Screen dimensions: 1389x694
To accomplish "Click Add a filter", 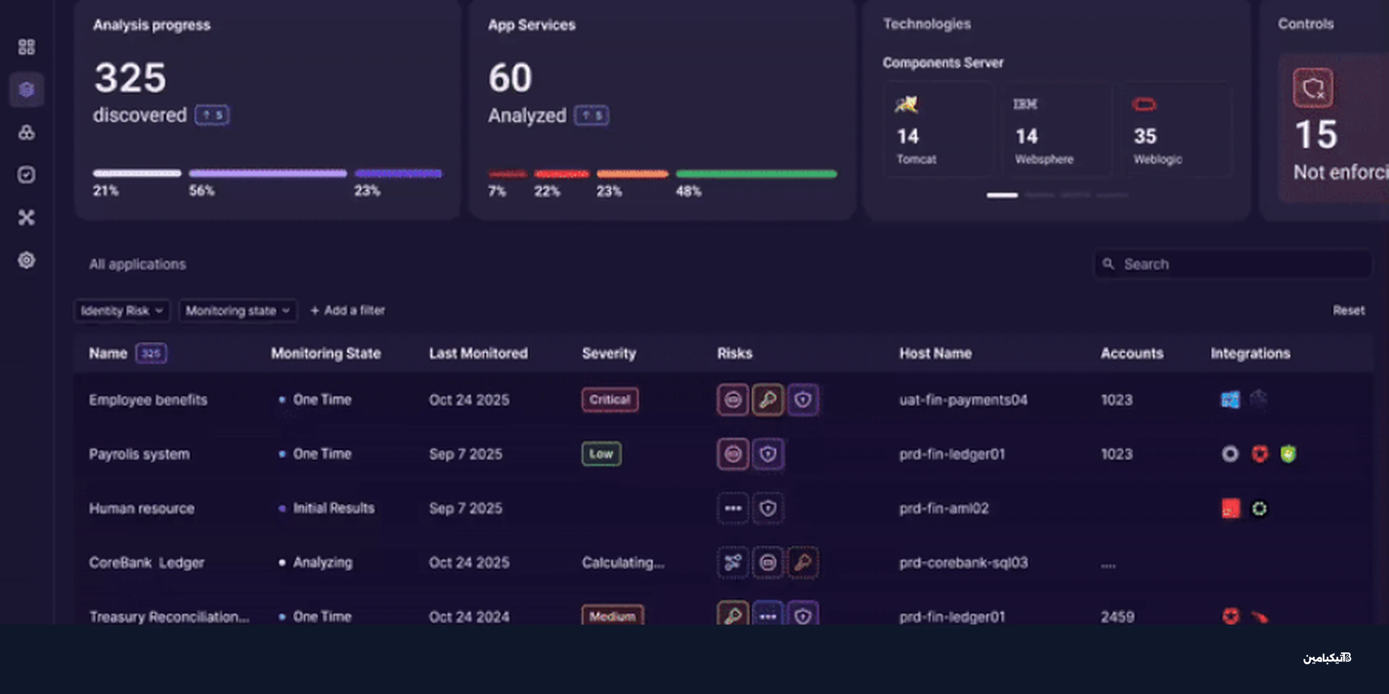I will point(348,310).
